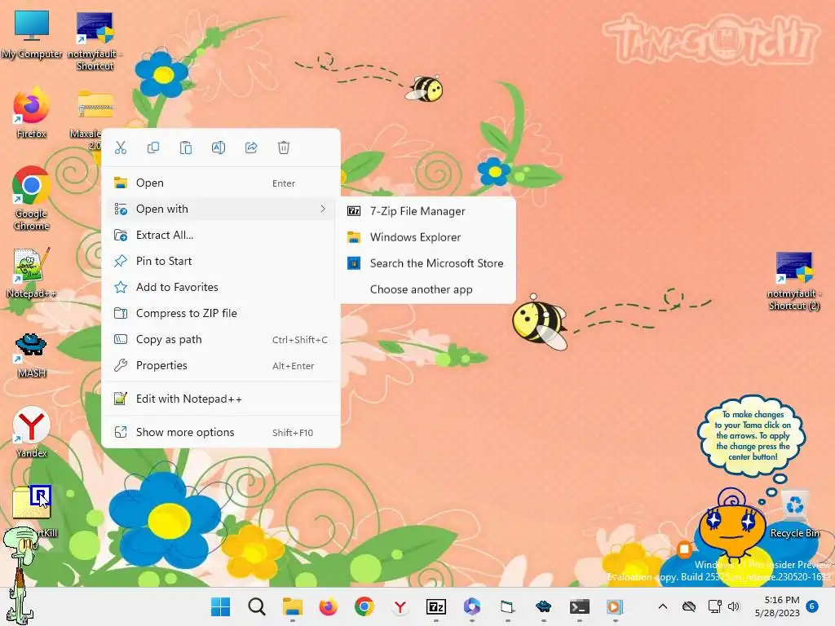The image size is (835, 626).
Task: Select Extract All... menu entry
Action: click(220, 235)
